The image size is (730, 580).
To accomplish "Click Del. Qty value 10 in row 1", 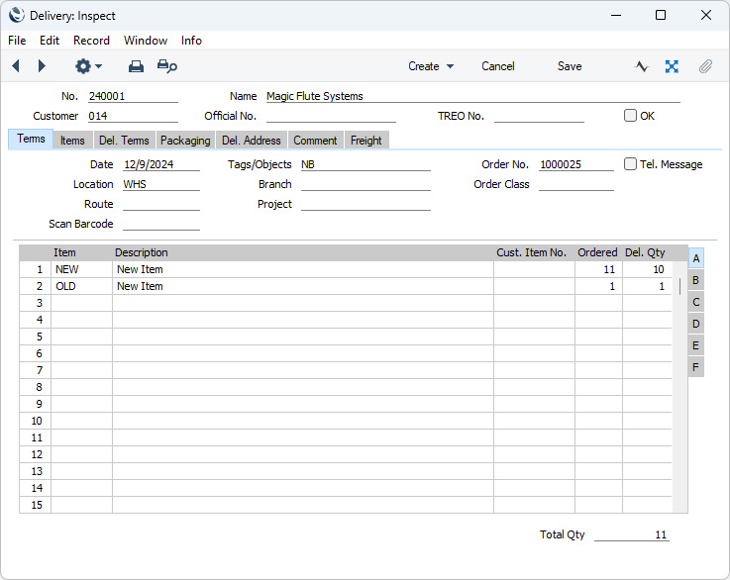I will pyautogui.click(x=647, y=269).
